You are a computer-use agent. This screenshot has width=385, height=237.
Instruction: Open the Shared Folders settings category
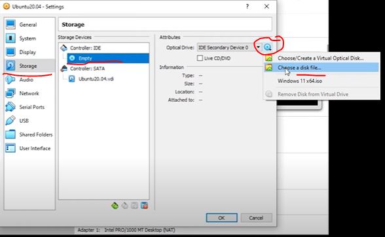tap(29, 134)
